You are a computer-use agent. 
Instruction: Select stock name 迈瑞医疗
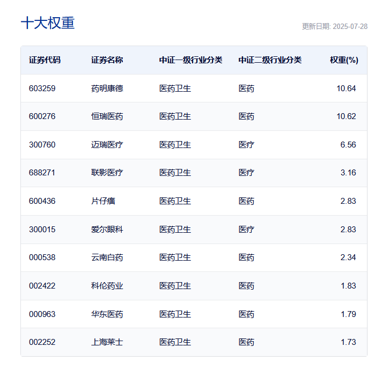(107, 145)
